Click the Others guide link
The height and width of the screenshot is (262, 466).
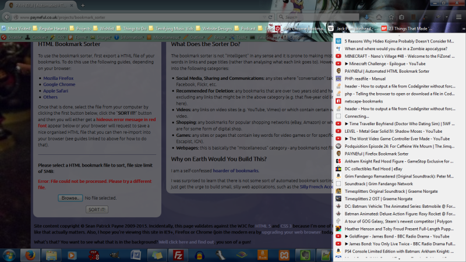pos(50,97)
